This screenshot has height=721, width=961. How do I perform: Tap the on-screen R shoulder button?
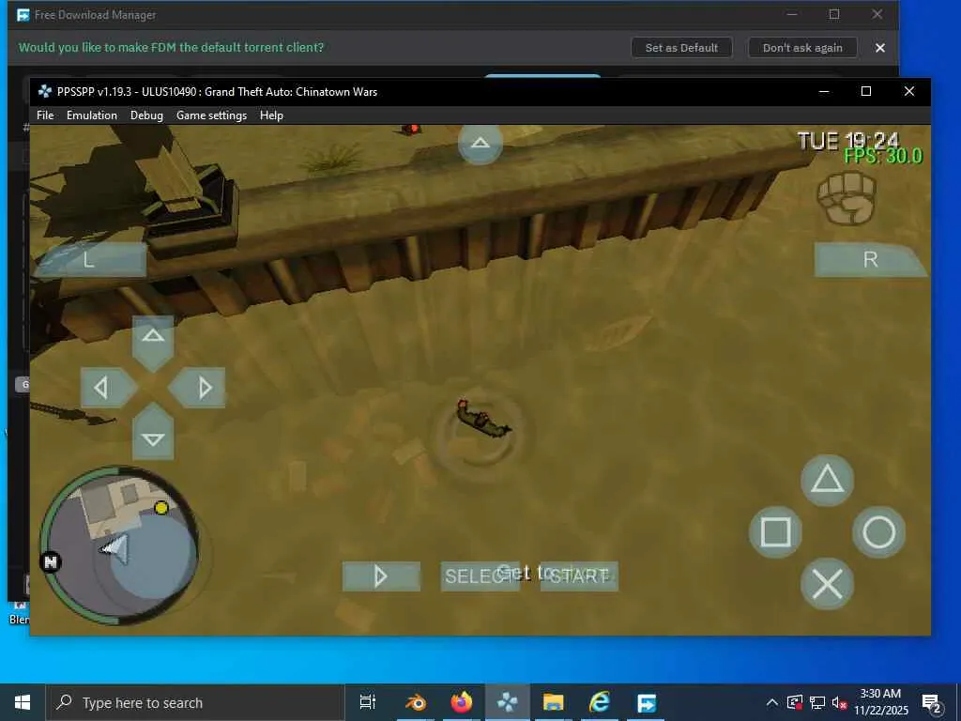click(x=870, y=259)
